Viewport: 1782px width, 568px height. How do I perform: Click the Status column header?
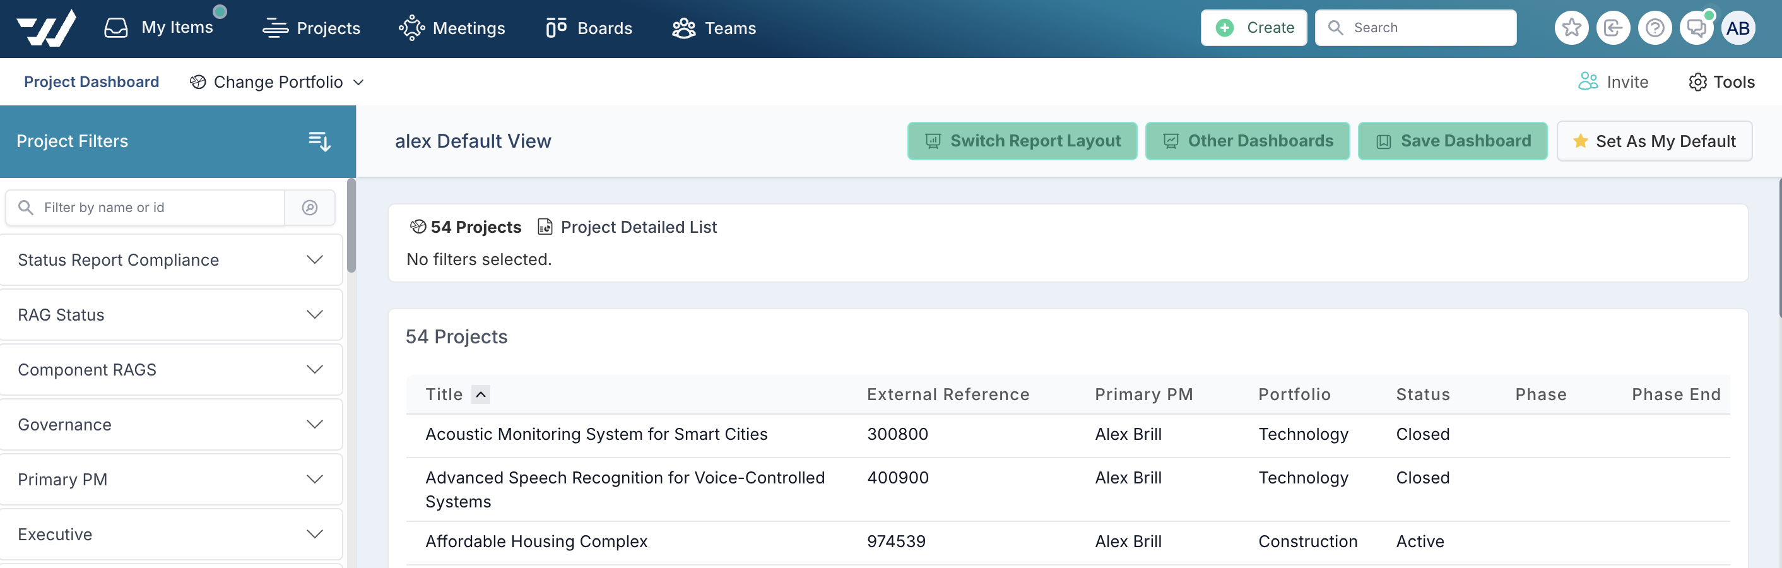pyautogui.click(x=1422, y=394)
